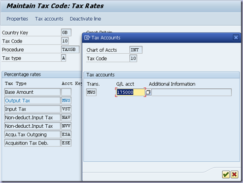Click account key NAV cell
This screenshot has width=243, height=183.
point(66,117)
